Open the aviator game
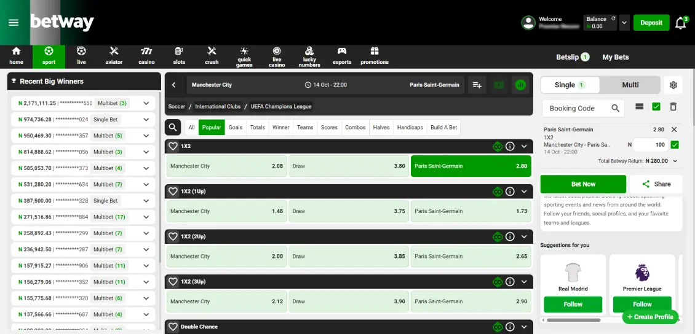695x334 pixels. coord(114,56)
